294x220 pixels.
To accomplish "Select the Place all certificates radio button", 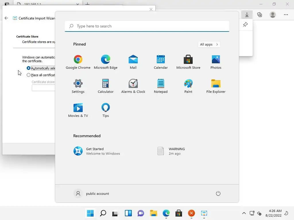I will [28, 75].
